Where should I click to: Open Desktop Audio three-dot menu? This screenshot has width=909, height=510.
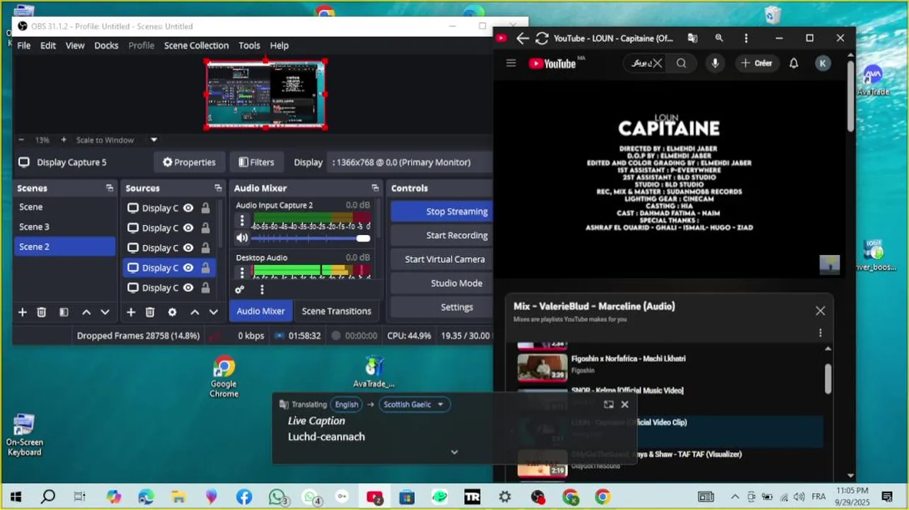242,272
